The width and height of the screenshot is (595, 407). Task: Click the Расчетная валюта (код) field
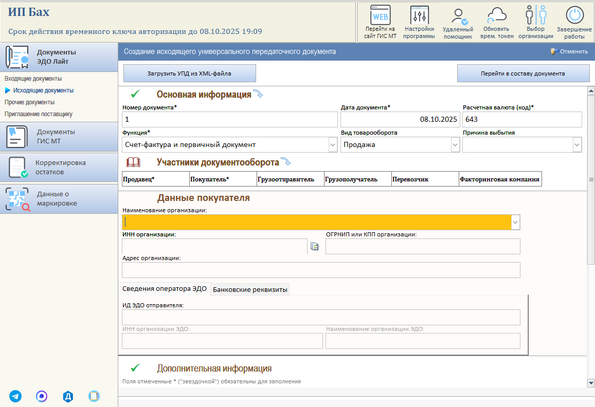click(x=522, y=120)
